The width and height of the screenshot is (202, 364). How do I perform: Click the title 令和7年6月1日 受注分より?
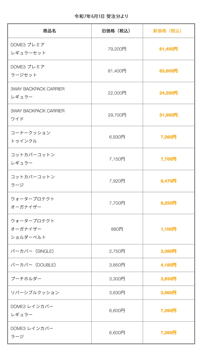tap(101, 16)
